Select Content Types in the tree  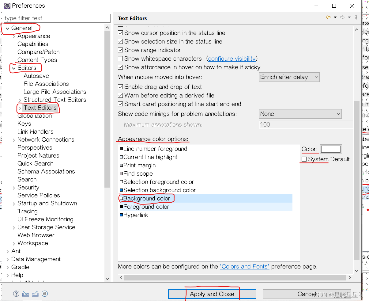(37, 60)
